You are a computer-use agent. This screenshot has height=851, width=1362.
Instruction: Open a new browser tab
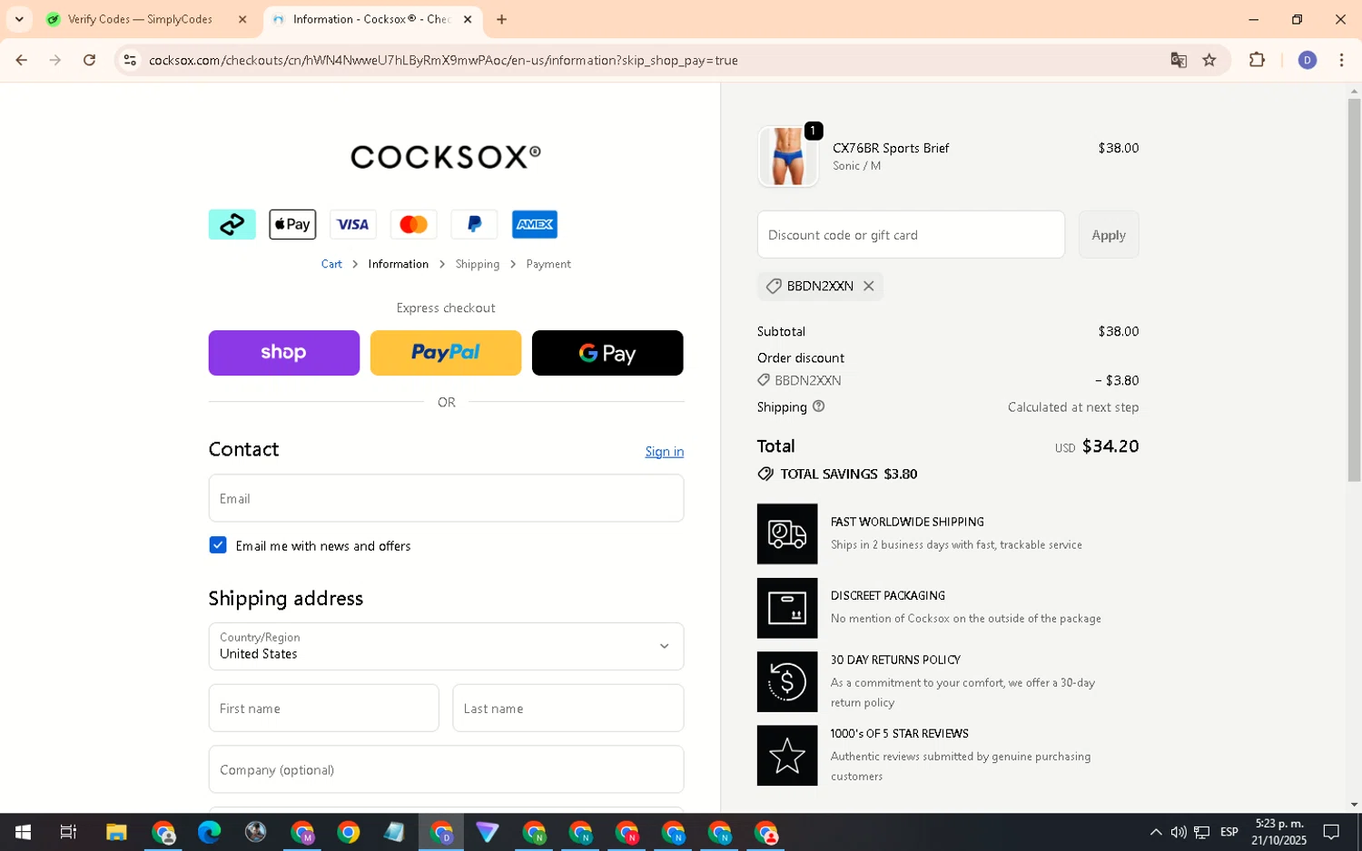click(501, 19)
